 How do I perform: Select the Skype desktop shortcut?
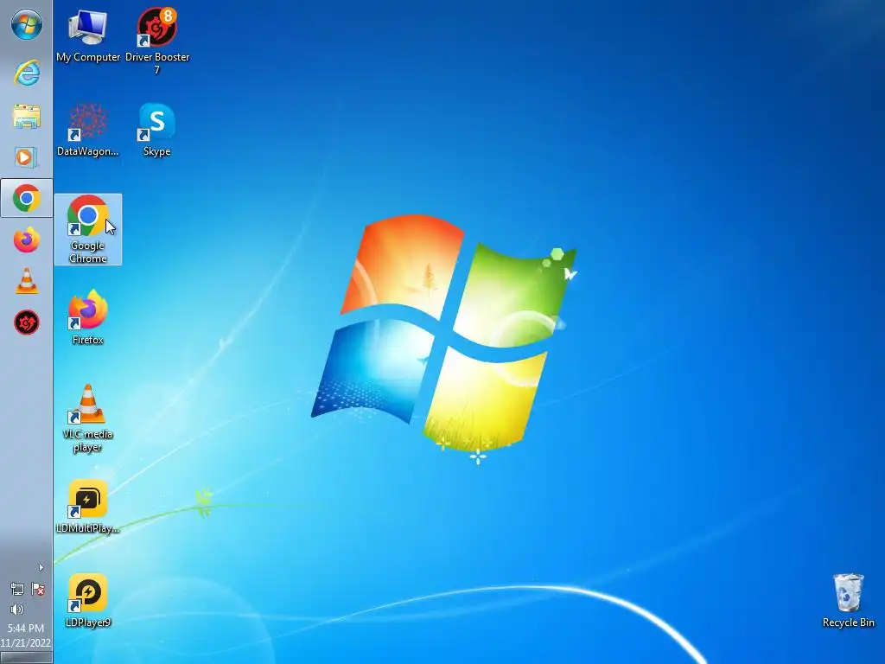pyautogui.click(x=157, y=130)
